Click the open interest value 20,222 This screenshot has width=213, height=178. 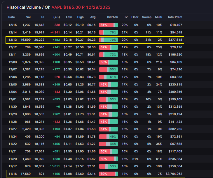point(39,40)
